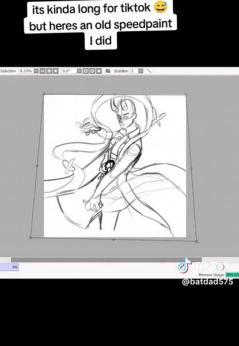Toggle the straight line drawing mode icon
The height and width of the screenshot is (346, 239).
[x=149, y=71]
